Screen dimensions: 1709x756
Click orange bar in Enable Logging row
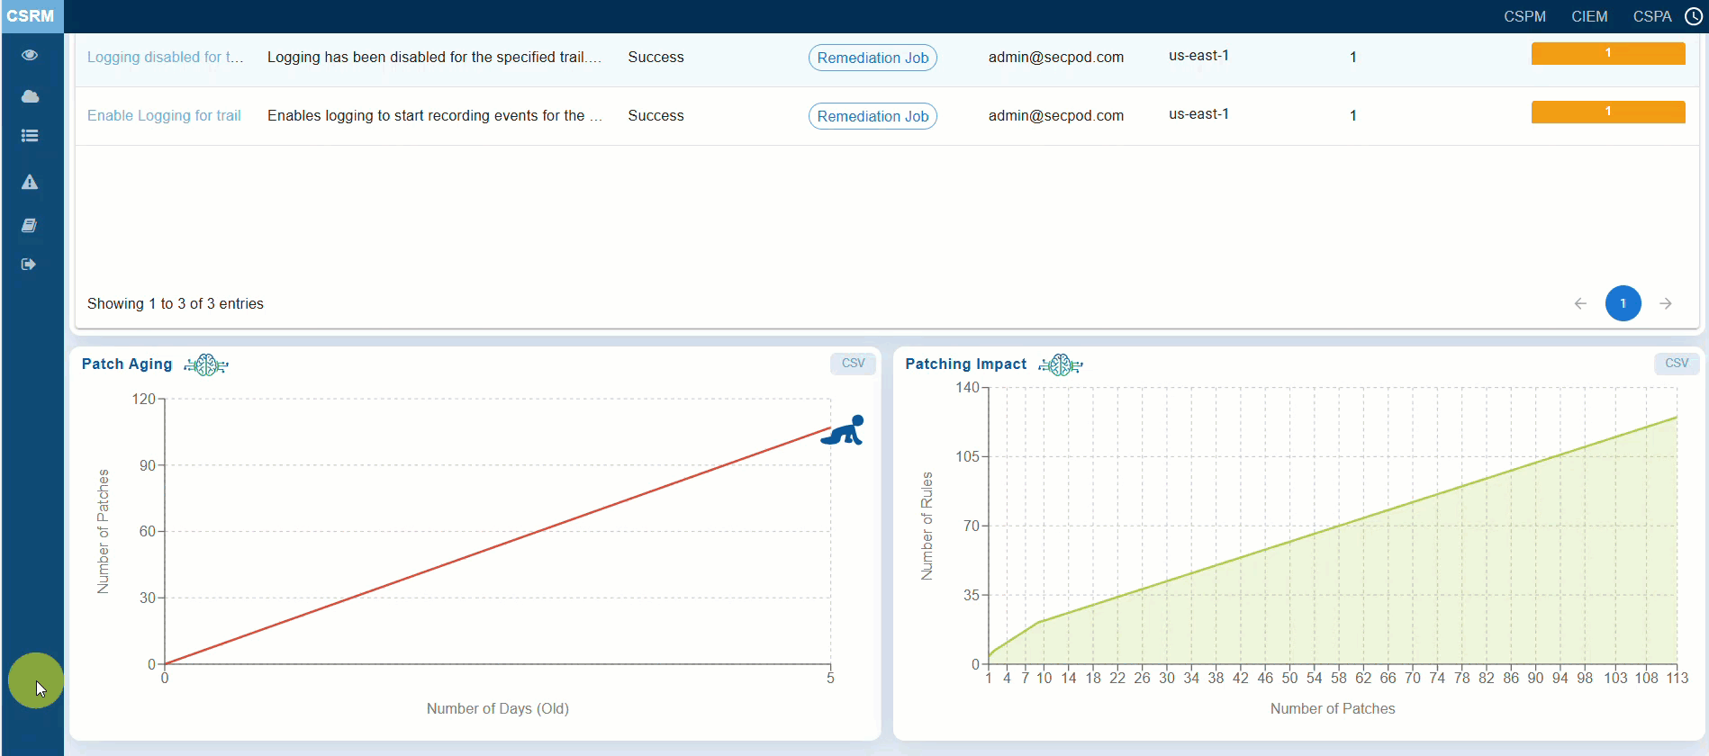coord(1608,112)
